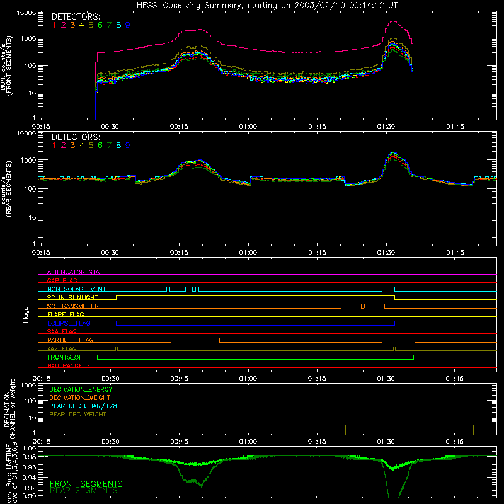This screenshot has width=504, height=504.
Task: Click orange detector 3 in front segments legend
Action: [72, 25]
